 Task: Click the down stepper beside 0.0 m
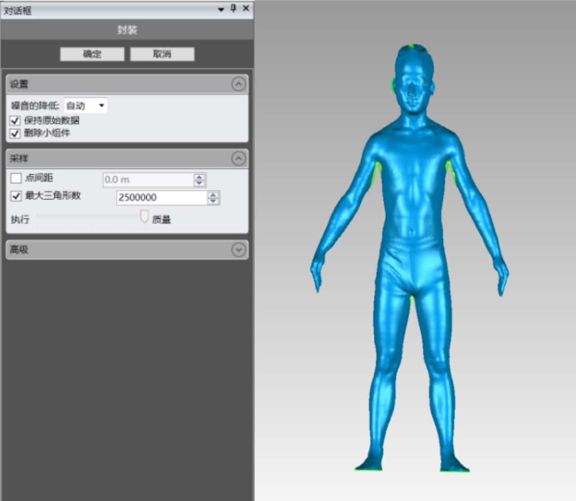pos(199,183)
